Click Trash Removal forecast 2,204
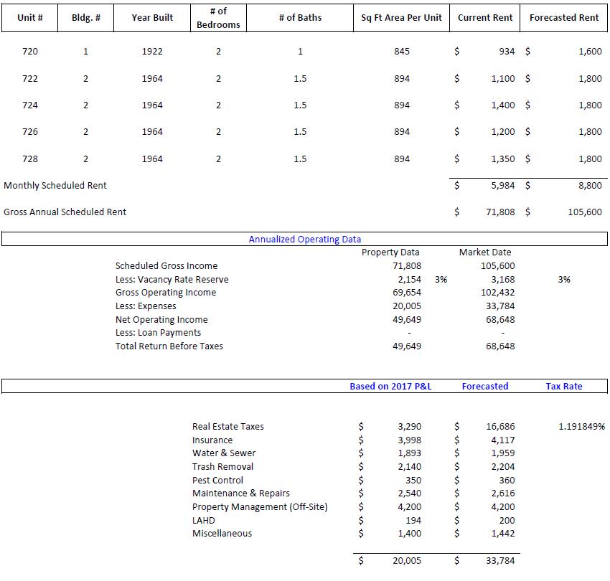The image size is (610, 581). (503, 467)
